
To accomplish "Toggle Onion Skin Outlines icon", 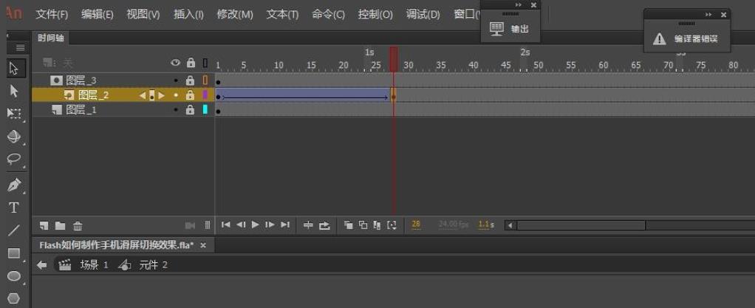I will pos(363,225).
